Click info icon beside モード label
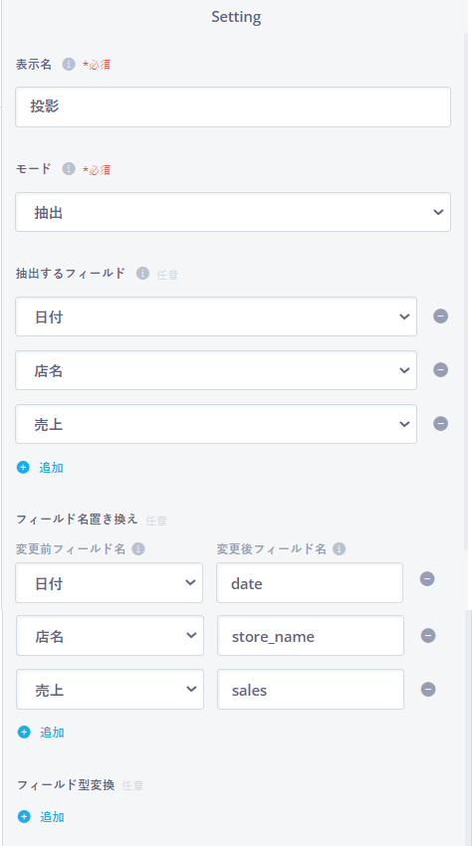The image size is (472, 846). pos(68,169)
